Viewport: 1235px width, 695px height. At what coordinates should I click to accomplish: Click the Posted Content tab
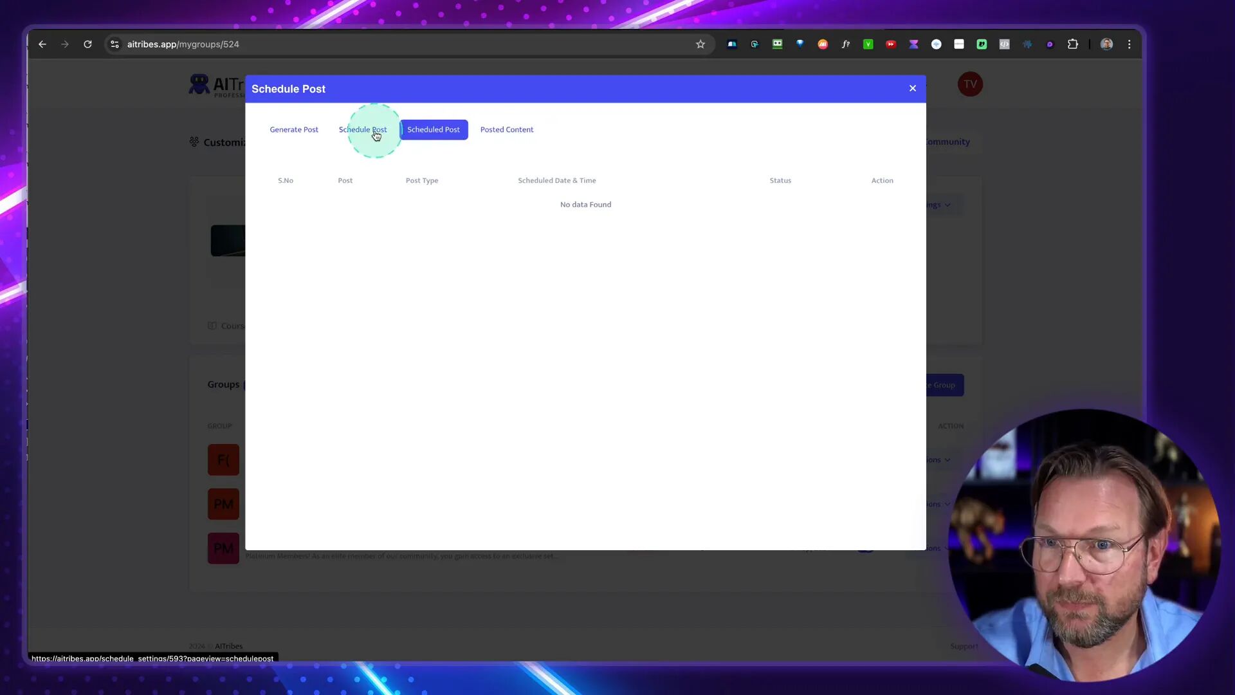[x=506, y=129]
